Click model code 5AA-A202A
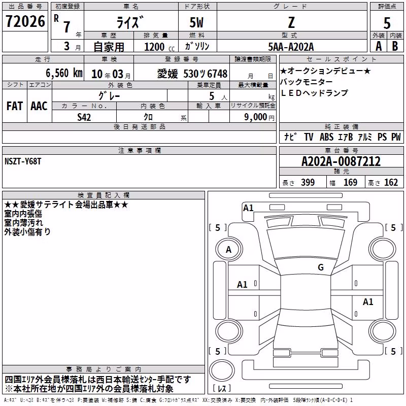Viewport: 406px width, 406px height. click(x=291, y=47)
